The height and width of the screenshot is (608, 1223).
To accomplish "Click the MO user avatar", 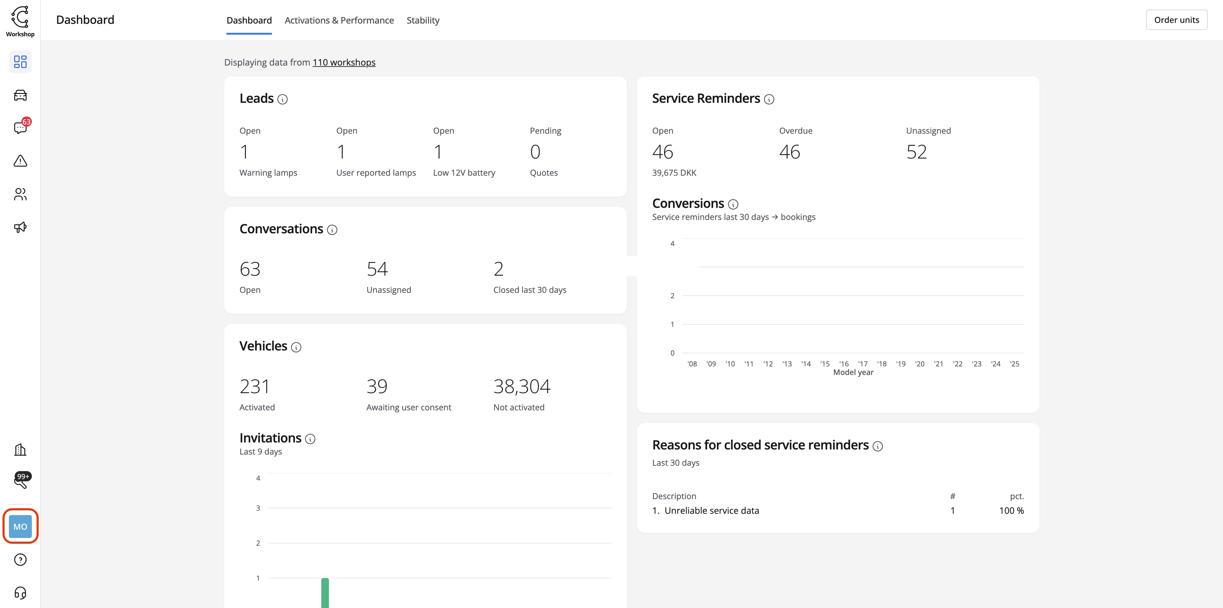I will (x=20, y=527).
